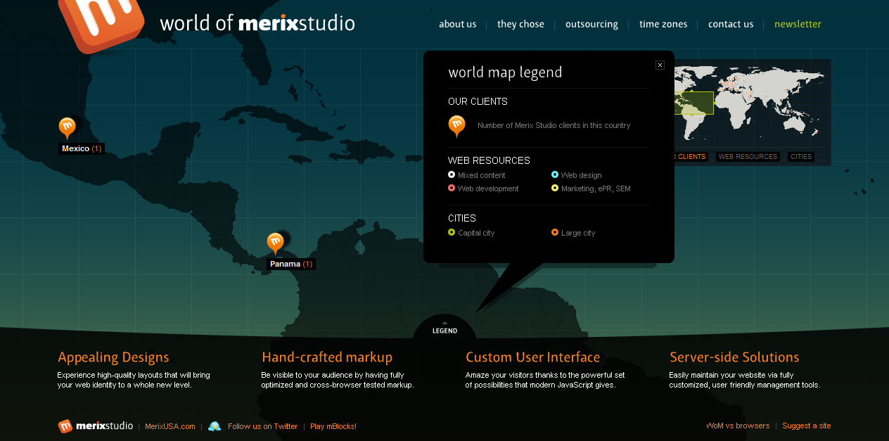Click the Twitter bird icon in footer
The image size is (889, 441).
pyautogui.click(x=215, y=426)
